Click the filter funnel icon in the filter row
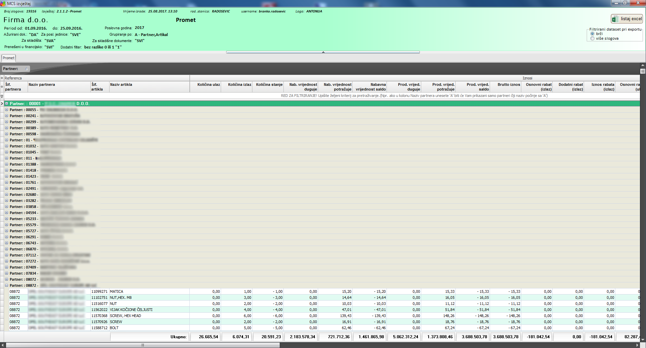This screenshot has width=646, height=348. point(2,96)
